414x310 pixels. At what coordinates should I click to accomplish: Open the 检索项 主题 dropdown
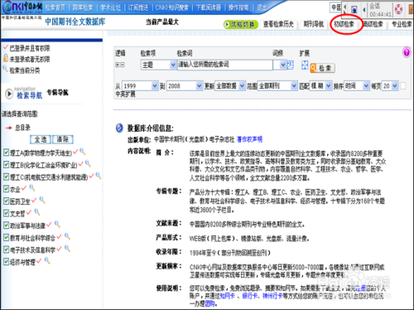tap(158, 65)
